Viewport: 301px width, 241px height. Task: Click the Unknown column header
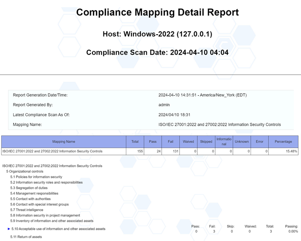(242, 142)
